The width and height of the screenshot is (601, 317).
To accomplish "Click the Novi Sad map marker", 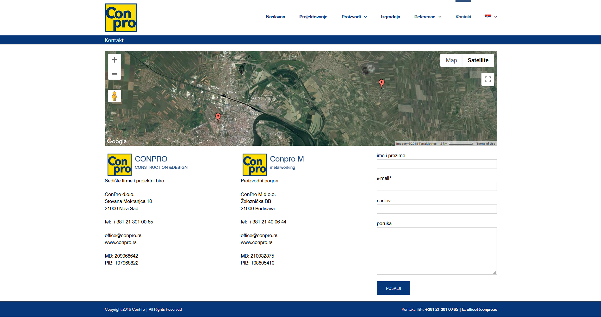I will (218, 117).
